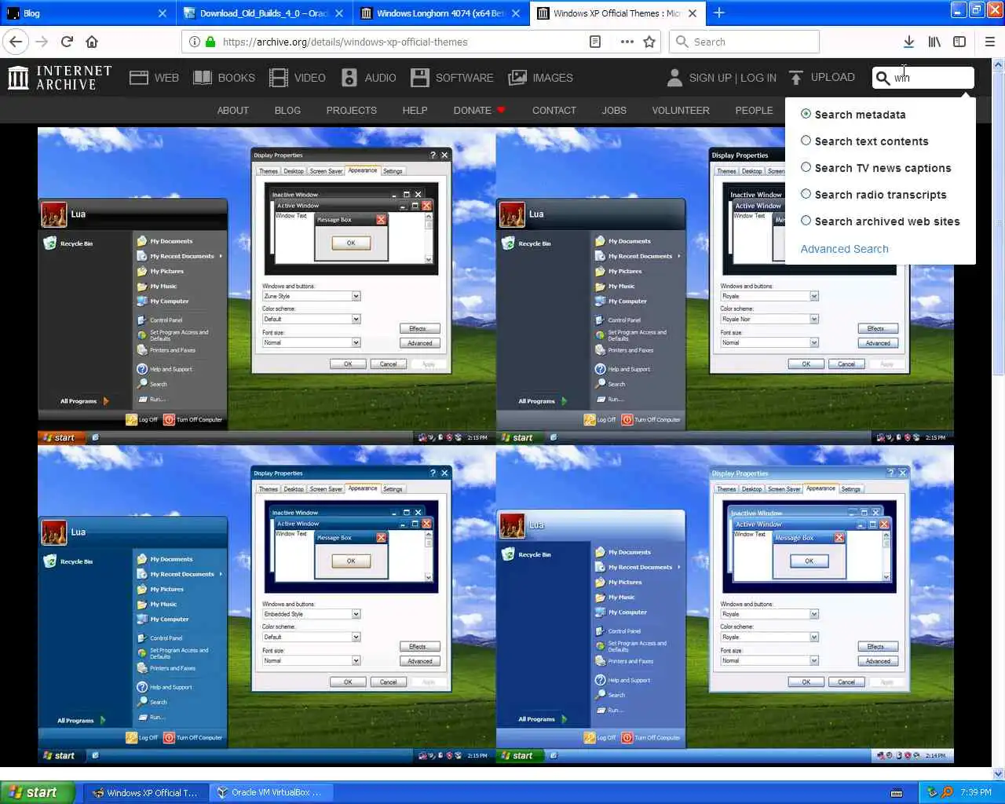Select the Search text contents option
The height and width of the screenshot is (804, 1005).
[x=864, y=141]
